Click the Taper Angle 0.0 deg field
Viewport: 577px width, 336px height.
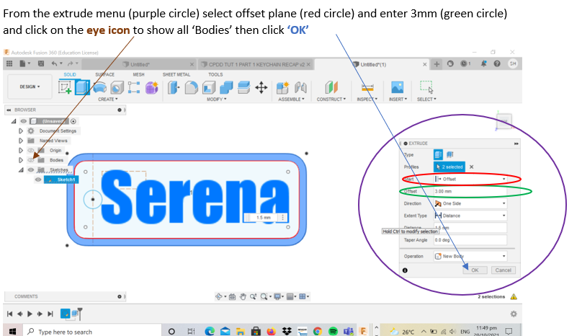point(470,240)
